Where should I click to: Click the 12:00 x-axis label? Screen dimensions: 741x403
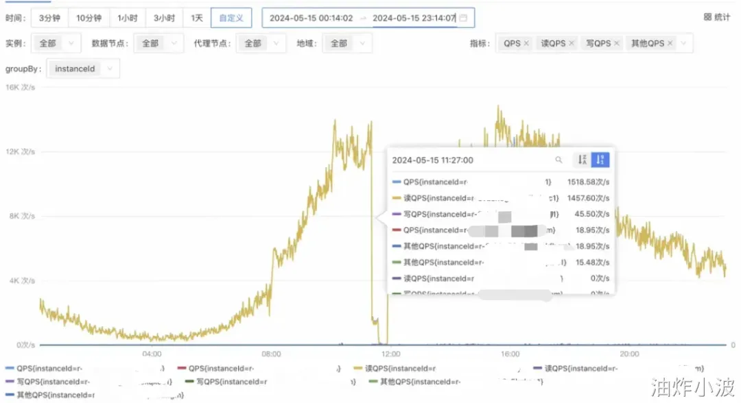click(391, 354)
